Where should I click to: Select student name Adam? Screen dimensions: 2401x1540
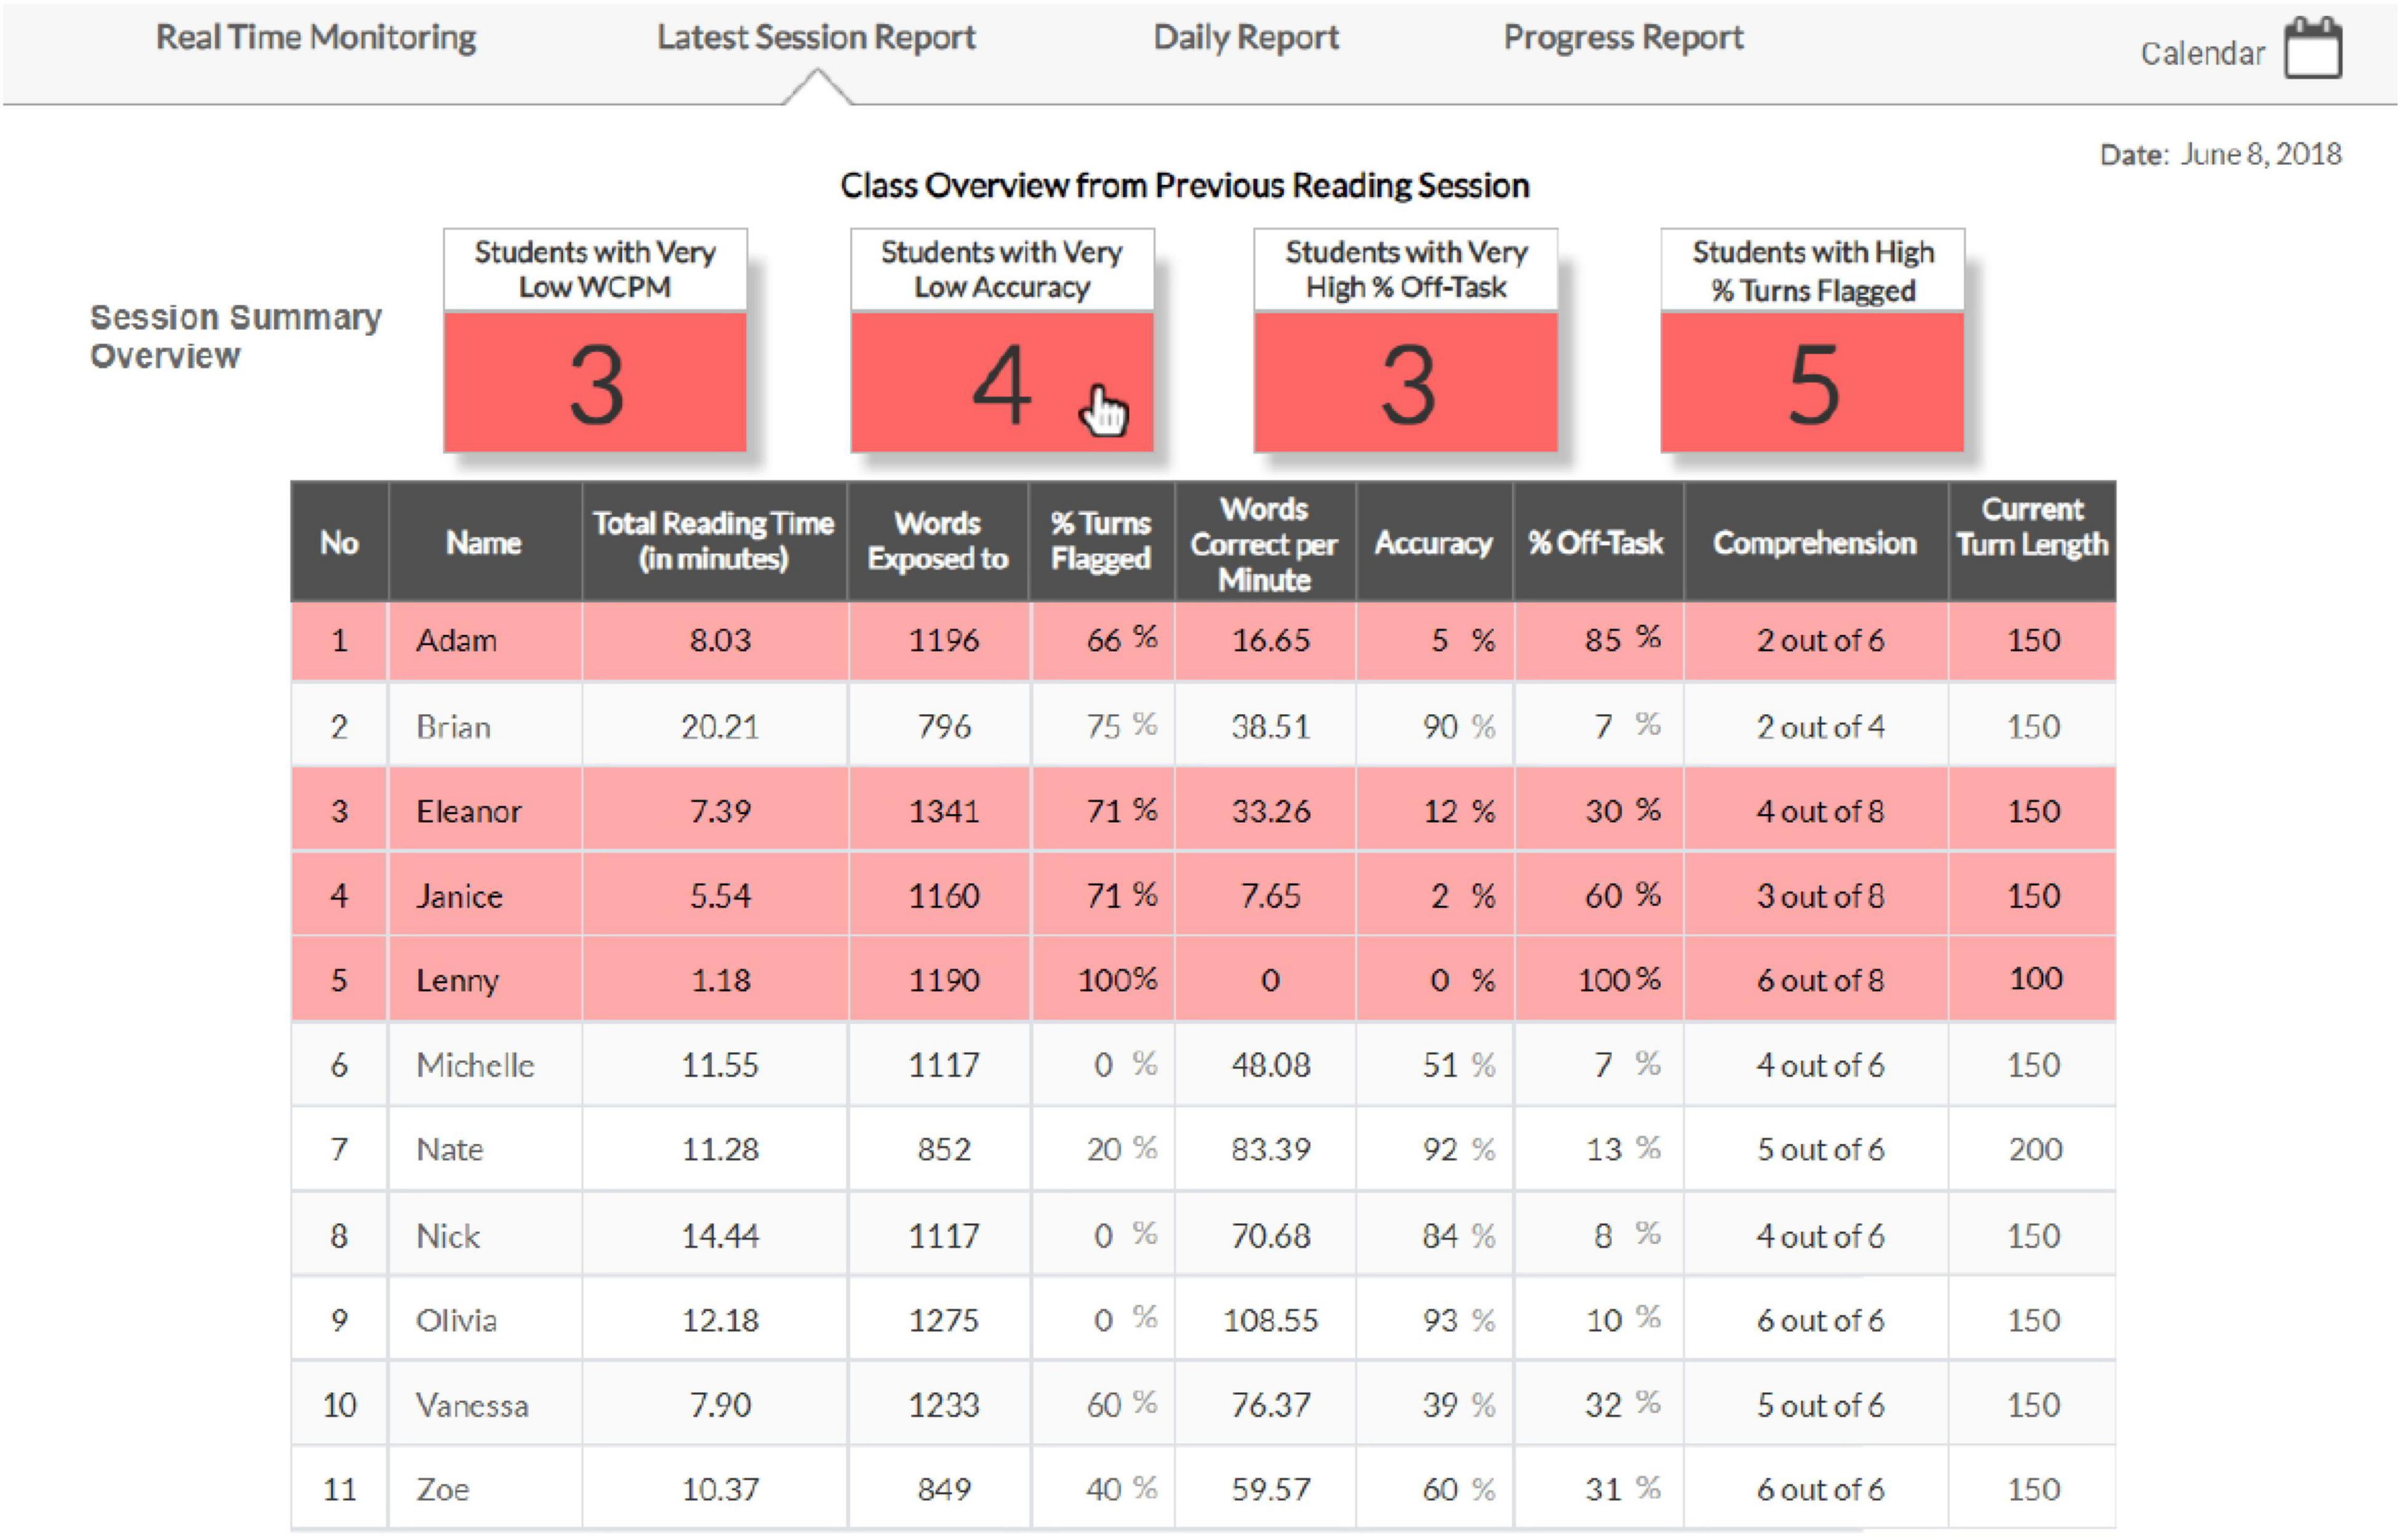457,640
